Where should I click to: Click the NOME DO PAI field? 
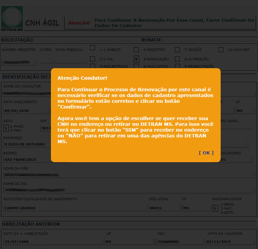click(x=129, y=190)
